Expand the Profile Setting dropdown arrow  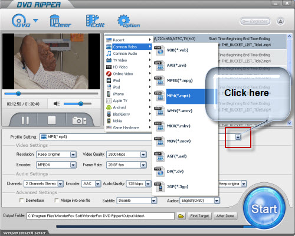(238, 137)
